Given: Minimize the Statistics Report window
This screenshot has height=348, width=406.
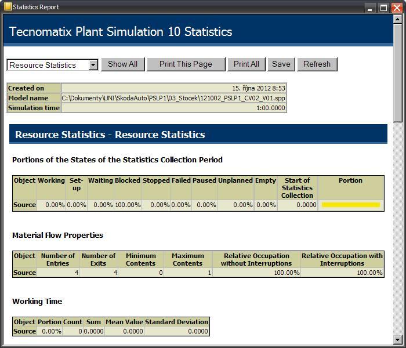Looking at the screenshot, I should pos(370,8).
